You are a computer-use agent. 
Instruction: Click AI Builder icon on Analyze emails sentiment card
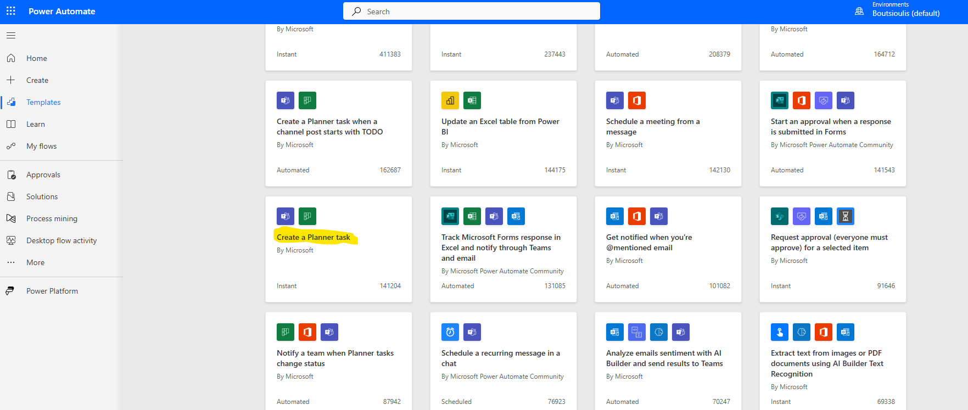[659, 332]
